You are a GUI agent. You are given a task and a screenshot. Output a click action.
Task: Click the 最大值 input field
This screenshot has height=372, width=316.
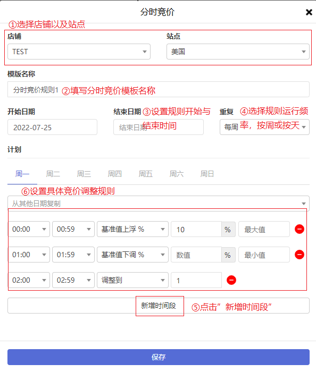pos(264,229)
